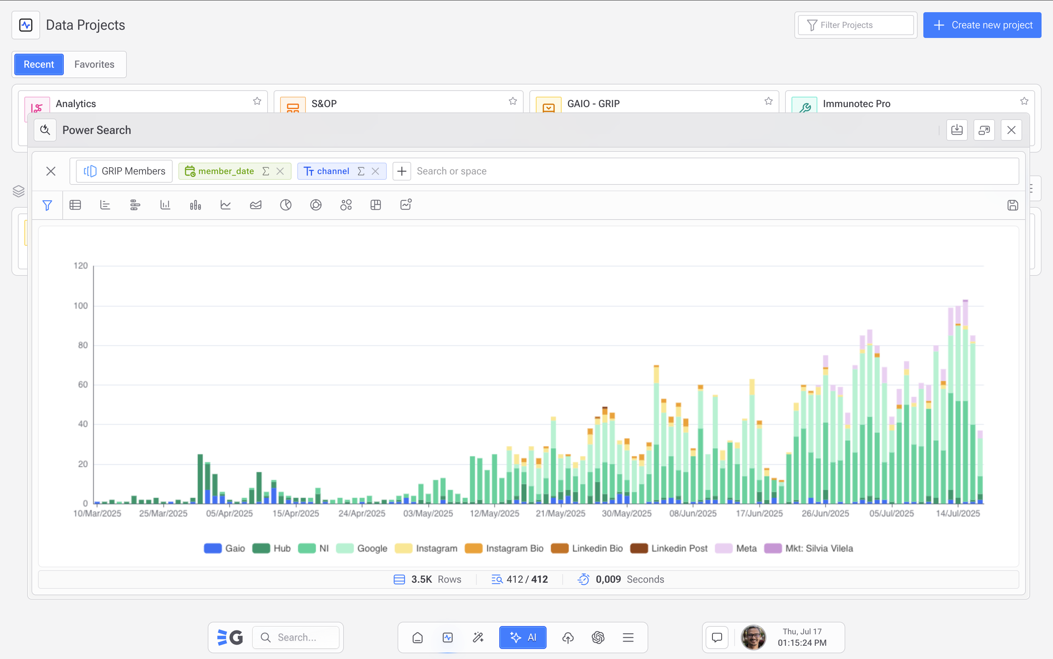The width and height of the screenshot is (1053, 659).
Task: Pick the bubble chart visualization
Action: pos(346,205)
